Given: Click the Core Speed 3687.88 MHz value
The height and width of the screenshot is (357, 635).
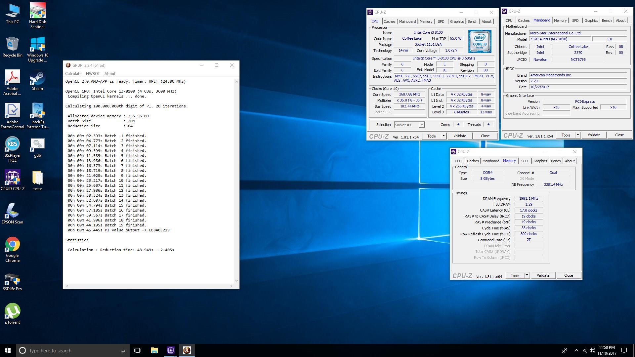Looking at the screenshot, I should tap(409, 94).
